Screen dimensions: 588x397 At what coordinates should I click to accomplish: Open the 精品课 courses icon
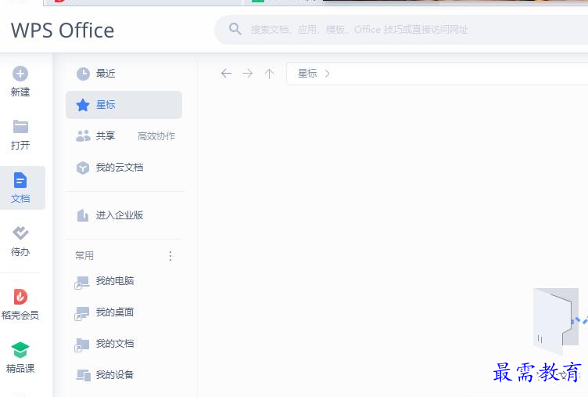(x=20, y=350)
